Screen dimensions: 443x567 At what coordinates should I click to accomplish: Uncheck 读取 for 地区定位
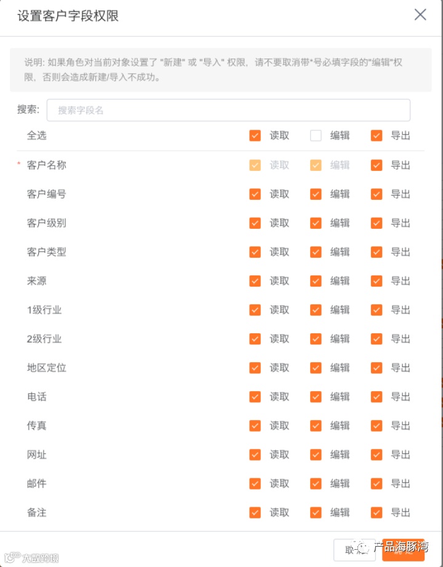coord(255,368)
